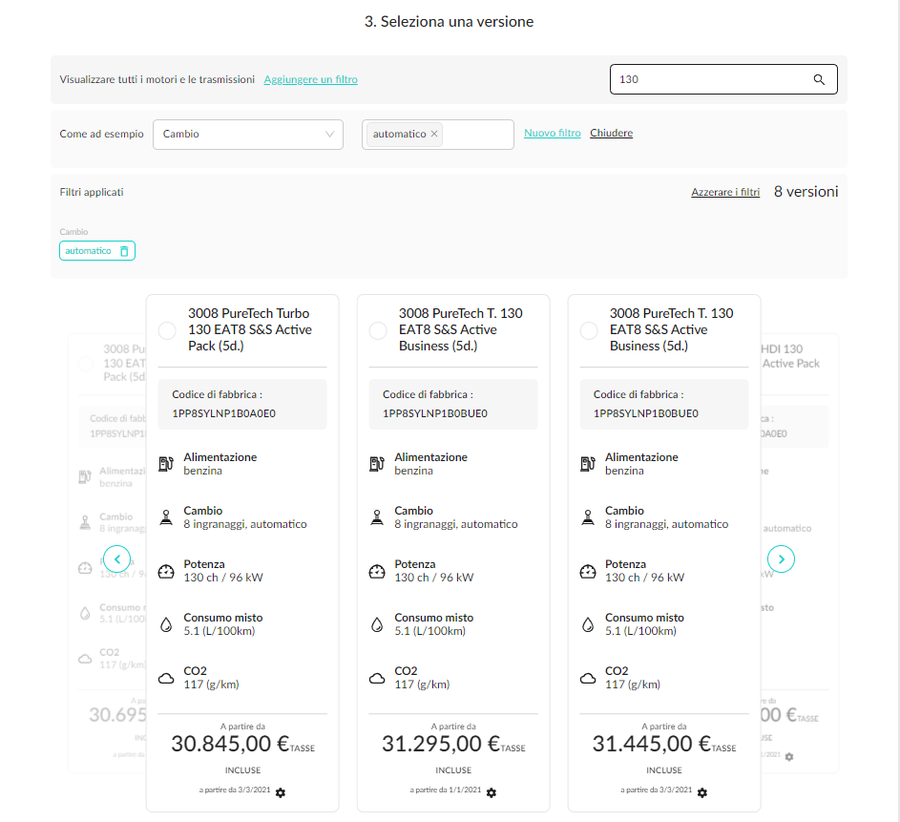Screen dimensions: 900x822
Task: Click the automatico applied filter chip
Action: click(x=97, y=251)
